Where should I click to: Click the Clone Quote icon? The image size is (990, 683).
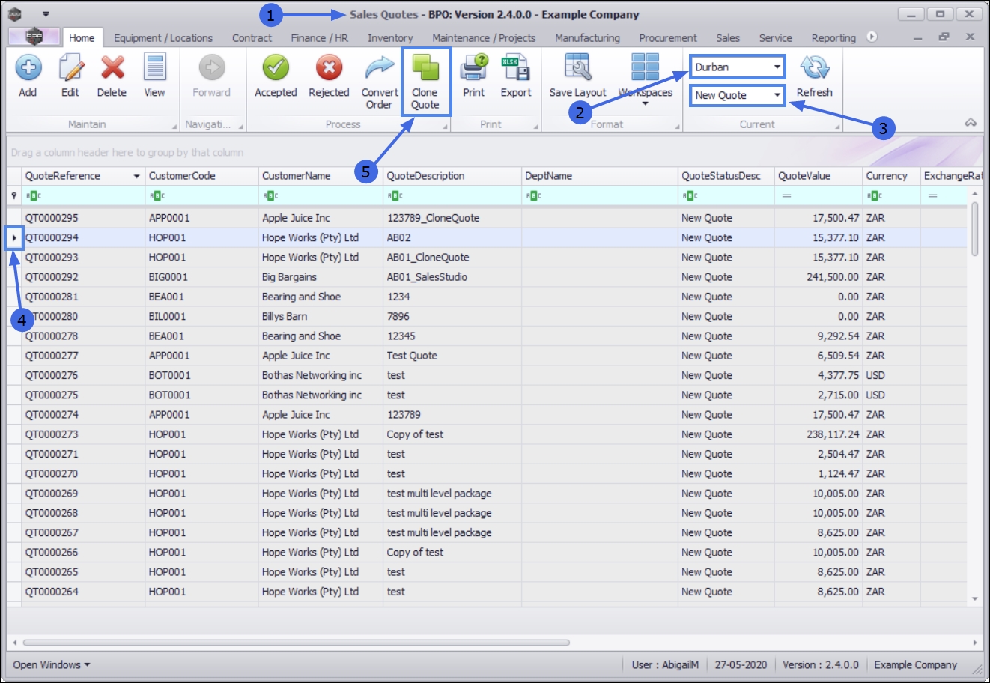tap(425, 68)
